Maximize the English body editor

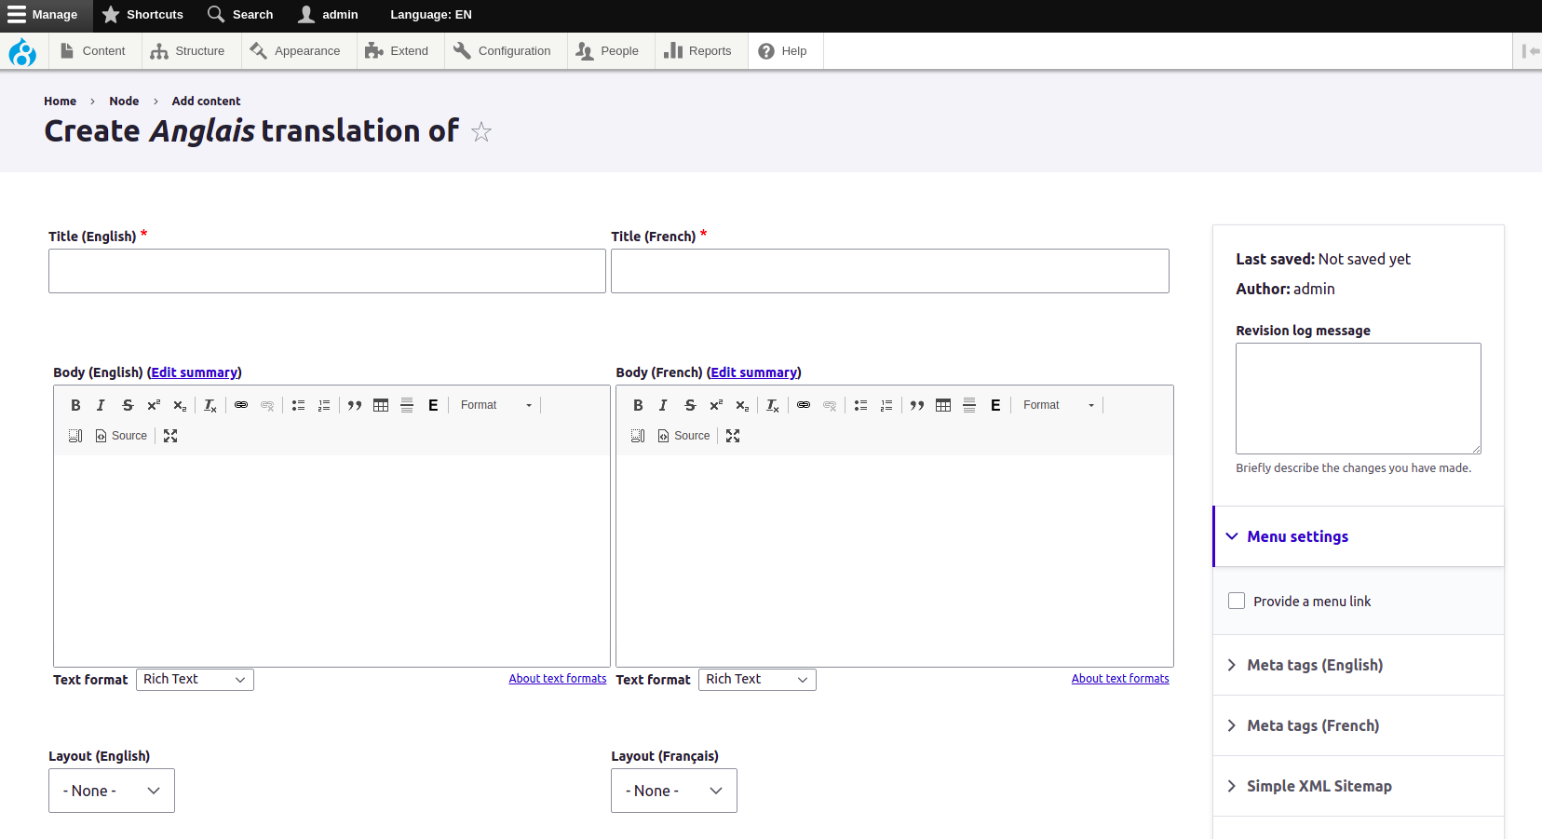pos(170,436)
